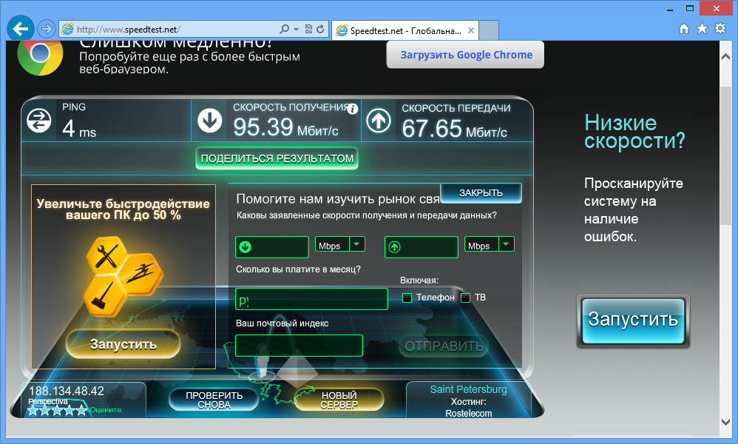Click yellow Запустить button in PC ad
This screenshot has width=738, height=444.
(123, 343)
